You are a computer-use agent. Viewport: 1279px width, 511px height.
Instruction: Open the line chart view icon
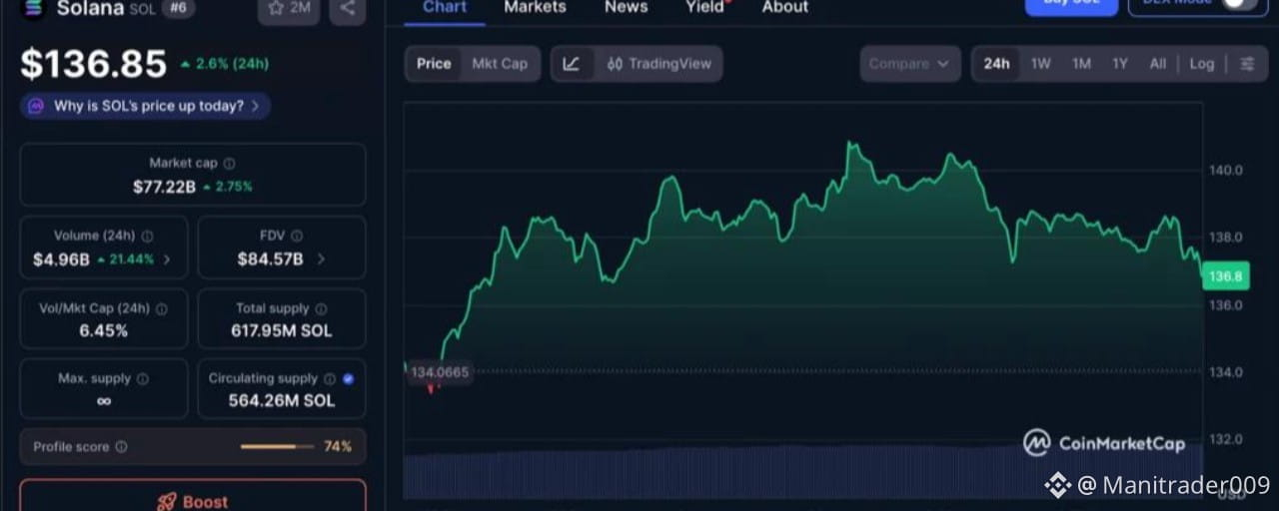click(x=572, y=64)
